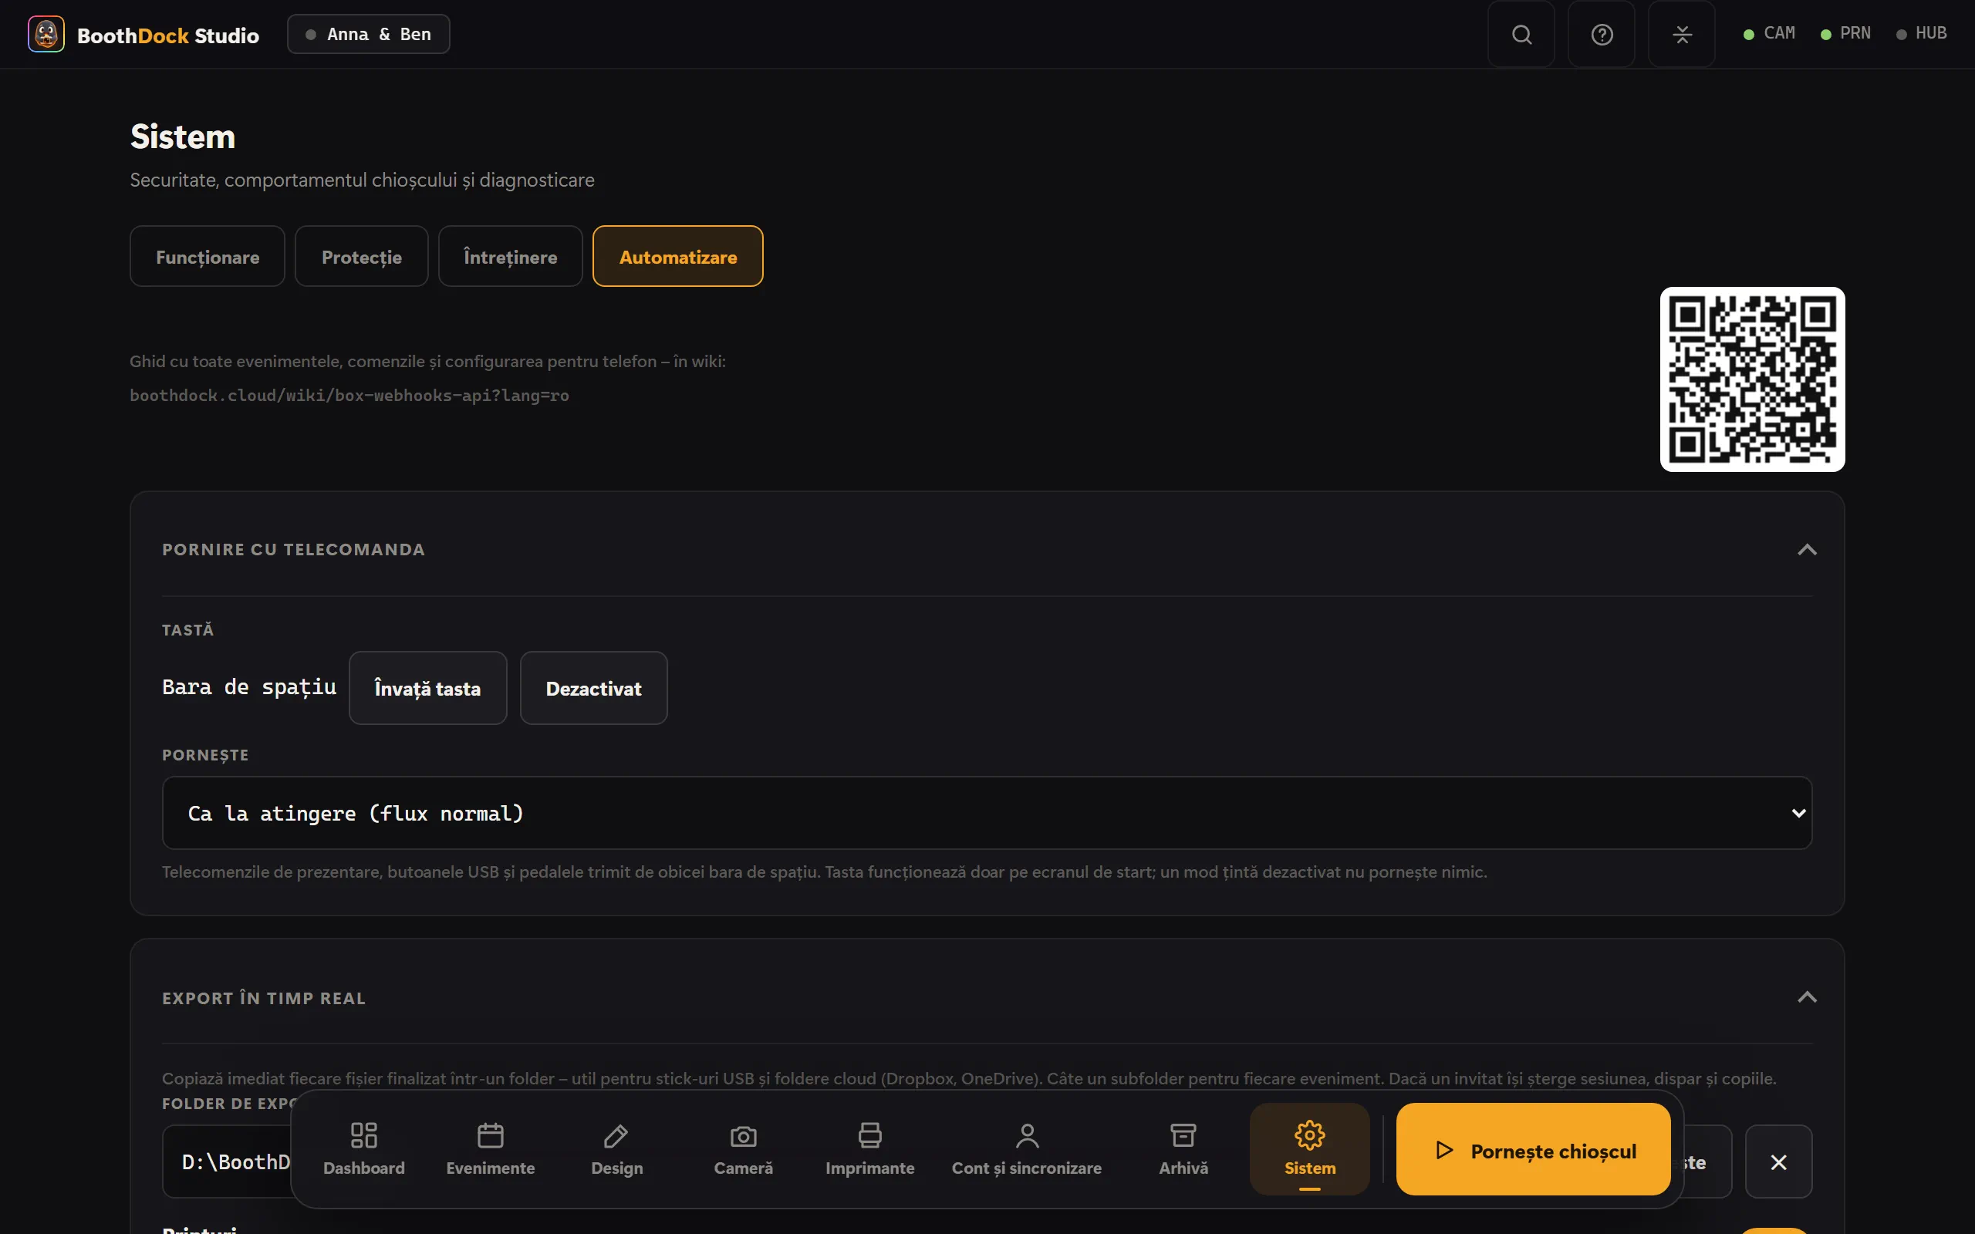Click the 'Bara de spațiu' key value
Image resolution: width=1975 pixels, height=1234 pixels.
click(x=249, y=687)
